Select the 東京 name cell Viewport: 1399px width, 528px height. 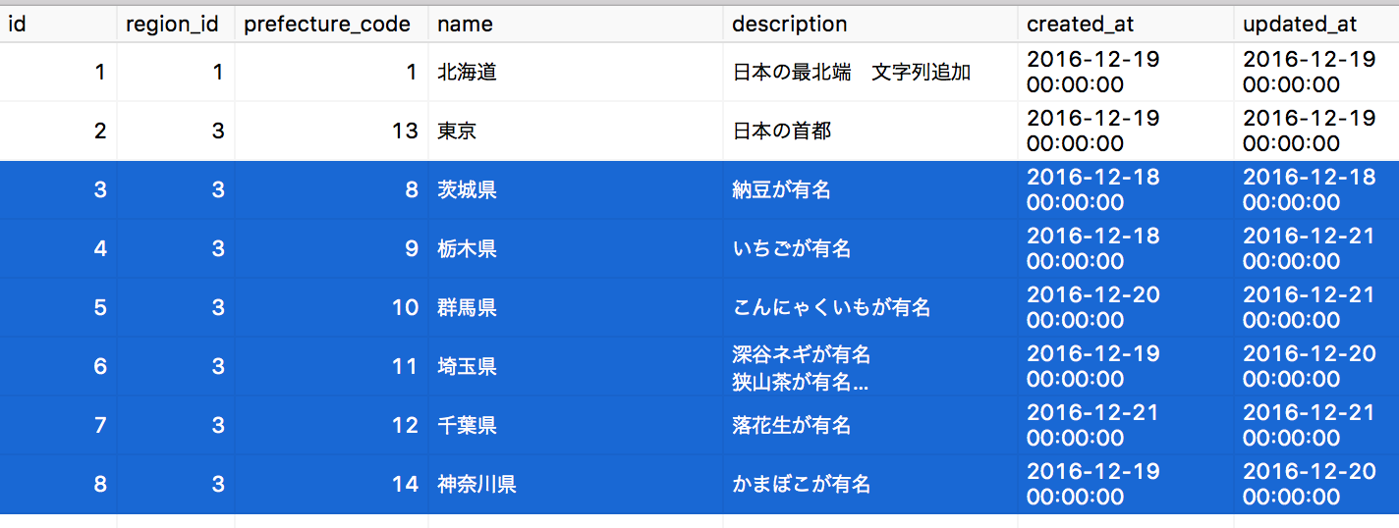pyautogui.click(x=576, y=131)
